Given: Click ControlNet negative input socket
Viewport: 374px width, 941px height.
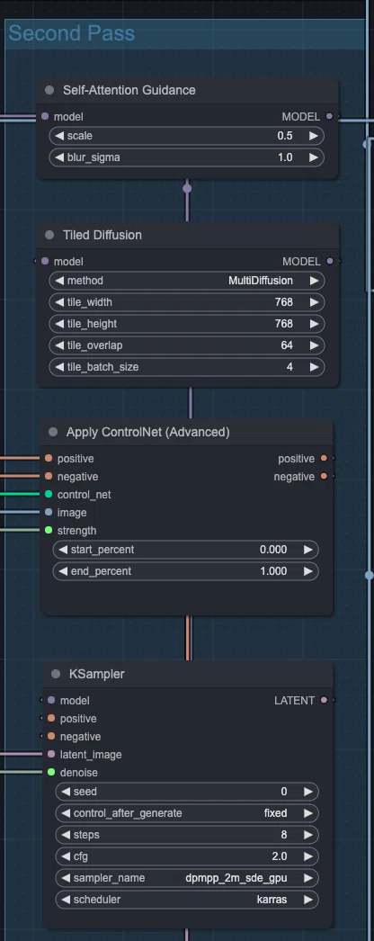Looking at the screenshot, I should click(x=49, y=477).
